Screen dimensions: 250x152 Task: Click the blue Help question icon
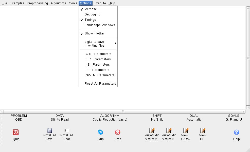(236, 132)
